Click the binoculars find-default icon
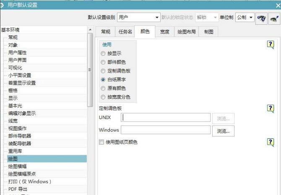This screenshot has height=195, width=281. (x=262, y=18)
